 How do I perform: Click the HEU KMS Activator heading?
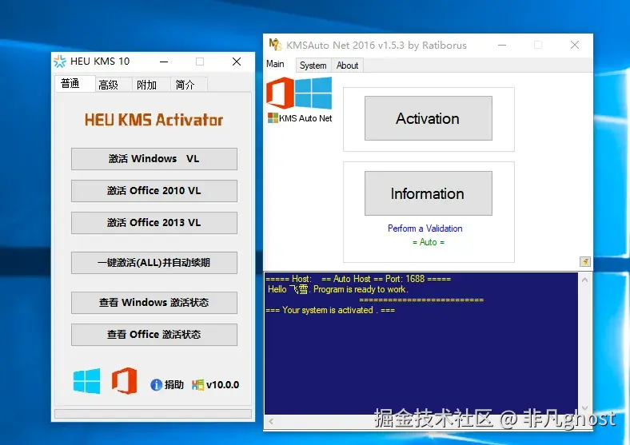click(x=154, y=120)
